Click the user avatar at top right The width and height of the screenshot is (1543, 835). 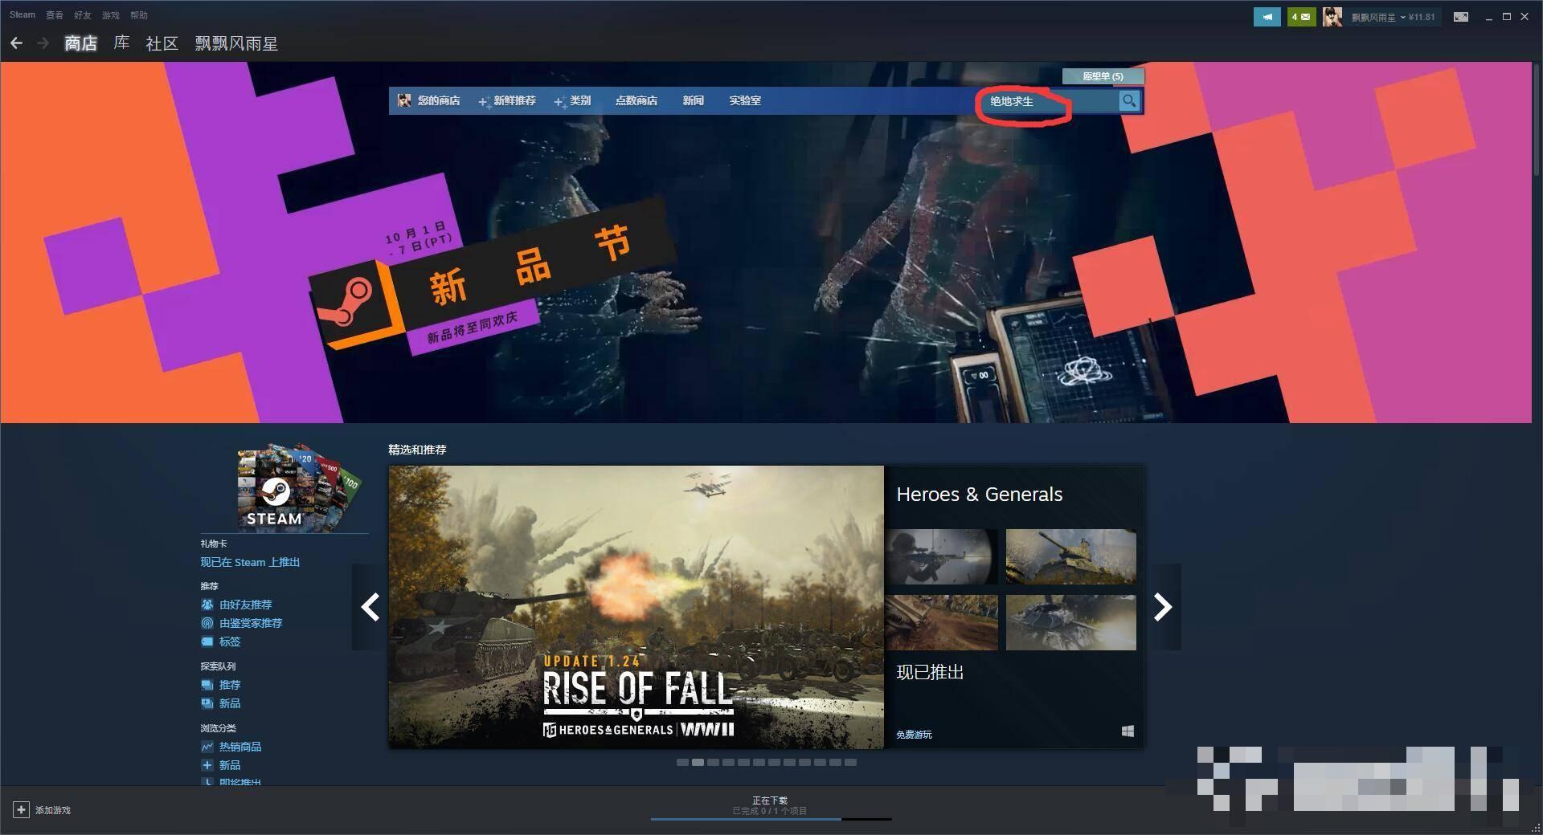click(x=1332, y=16)
